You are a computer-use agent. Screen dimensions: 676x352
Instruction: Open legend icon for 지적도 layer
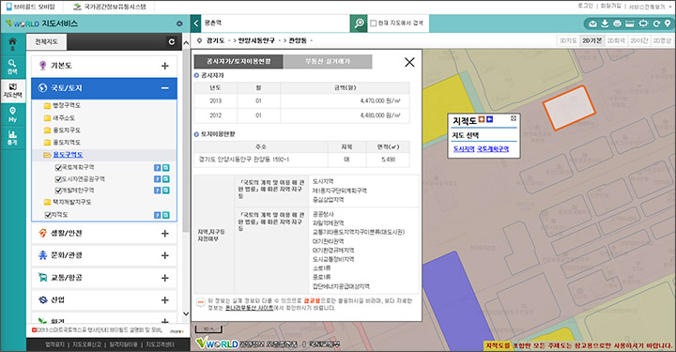[x=165, y=215]
